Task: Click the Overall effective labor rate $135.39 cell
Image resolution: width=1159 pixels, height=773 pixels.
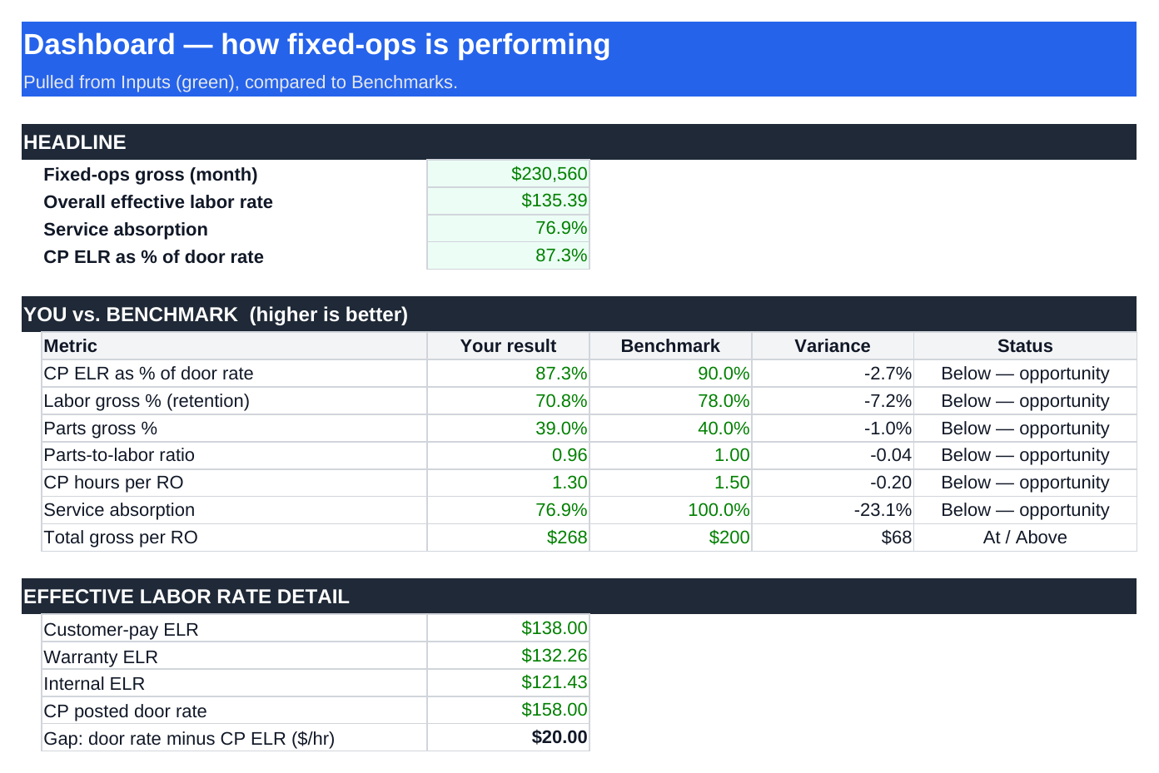Action: point(508,201)
